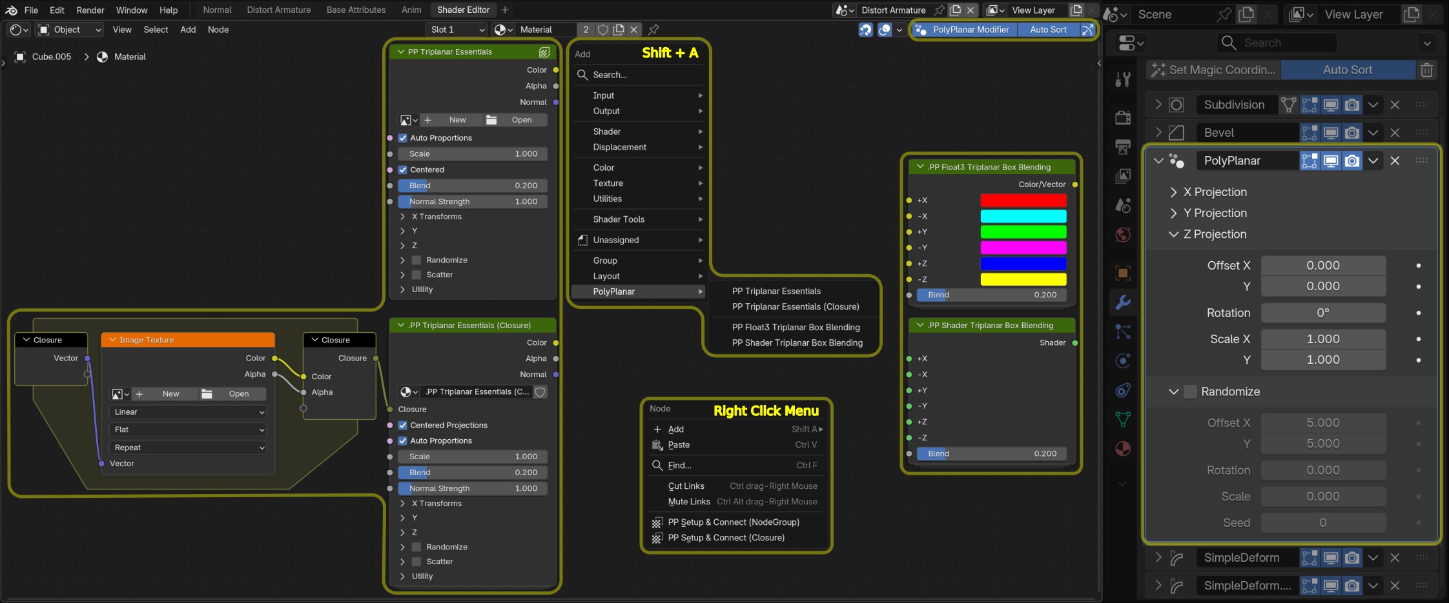Open the Object Data properties tab
The width and height of the screenshot is (1449, 603).
[x=1123, y=419]
